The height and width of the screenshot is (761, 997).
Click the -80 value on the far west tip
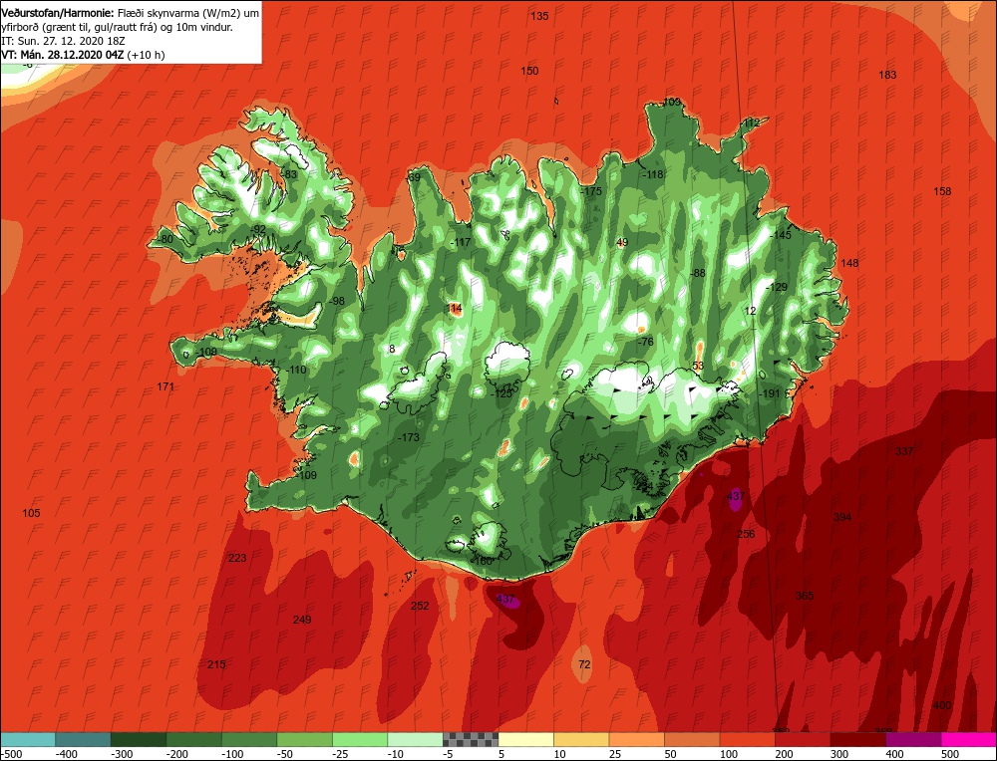(x=165, y=239)
